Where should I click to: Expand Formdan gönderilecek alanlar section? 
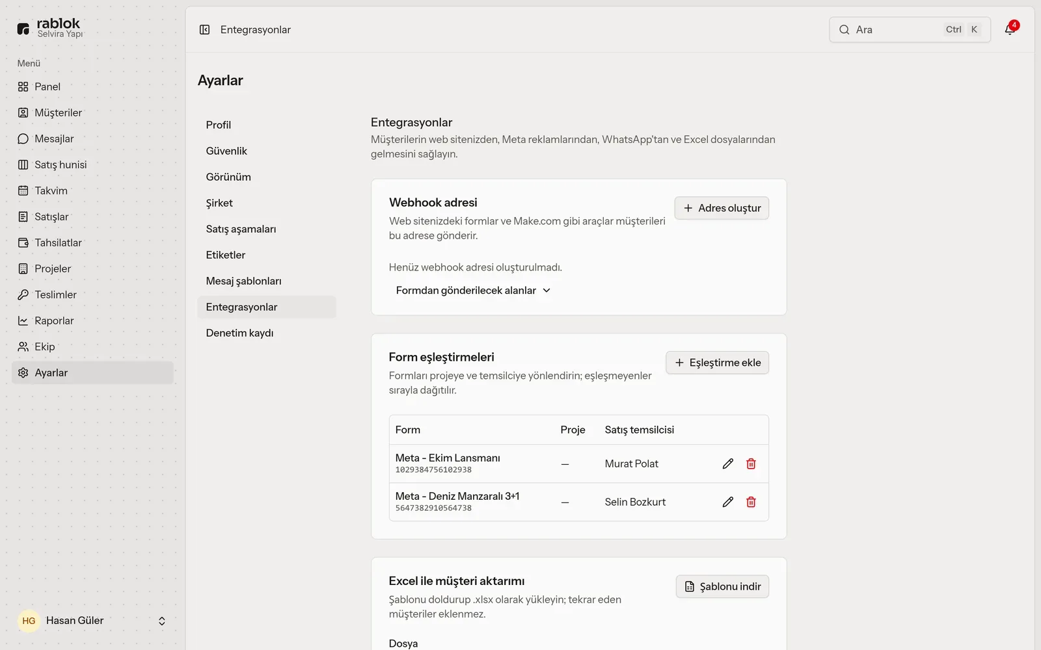click(473, 291)
